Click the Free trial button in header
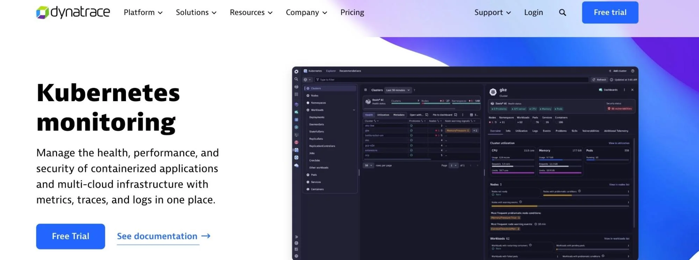The height and width of the screenshot is (260, 699). 610,13
